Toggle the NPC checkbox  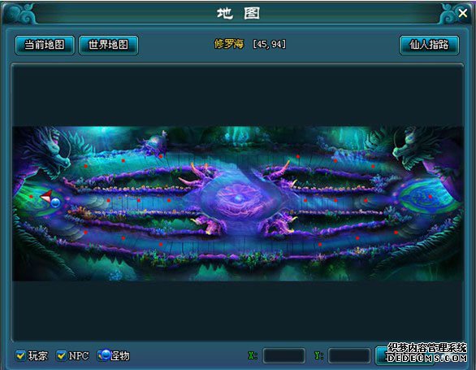pyautogui.click(x=61, y=355)
